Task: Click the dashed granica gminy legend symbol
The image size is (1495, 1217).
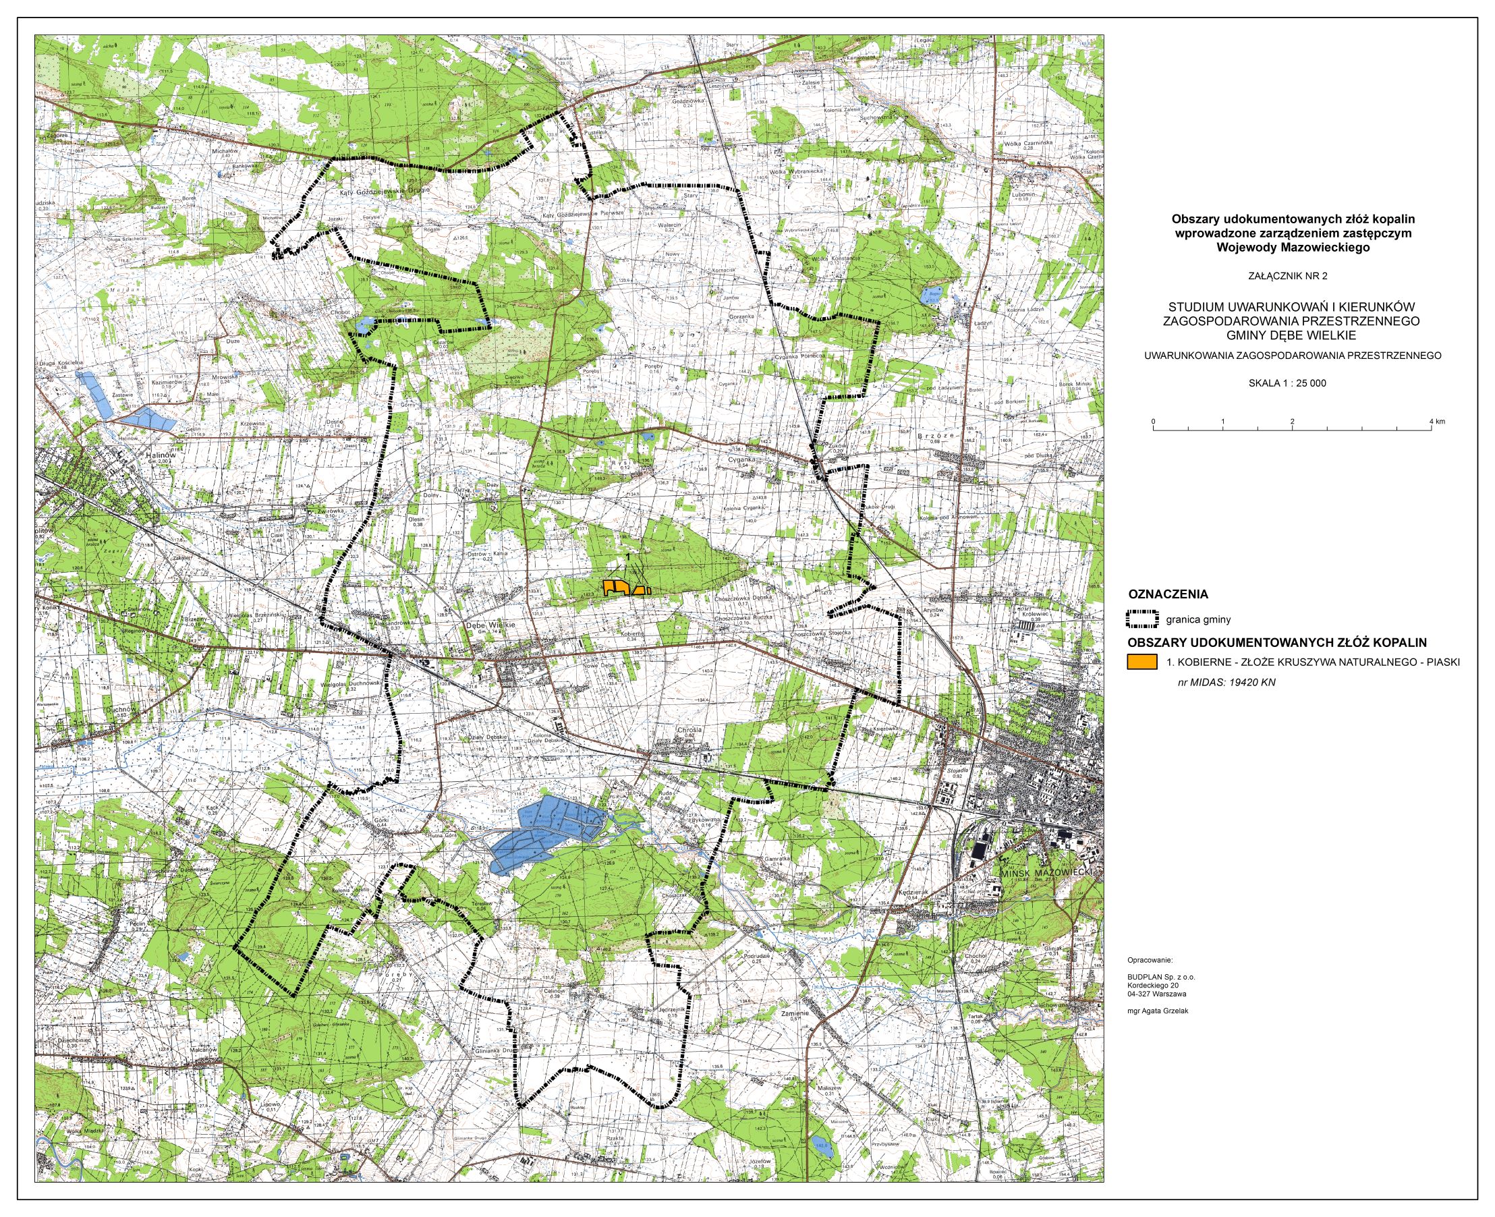Action: pyautogui.click(x=1141, y=619)
